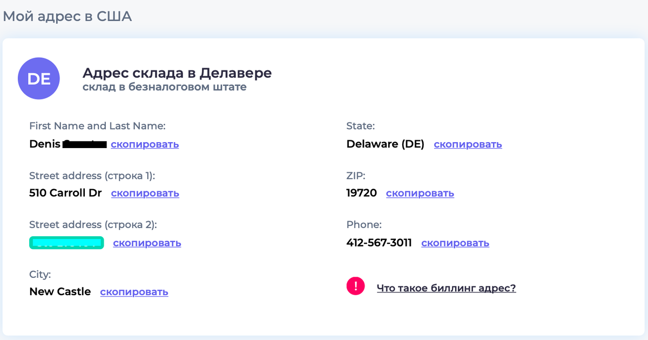Click the ZIP value 19720
The width and height of the screenshot is (648, 340).
(x=362, y=192)
